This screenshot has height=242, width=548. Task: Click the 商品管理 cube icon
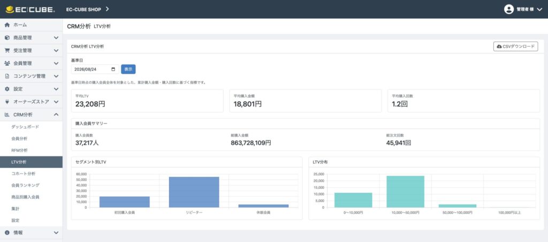coord(7,37)
